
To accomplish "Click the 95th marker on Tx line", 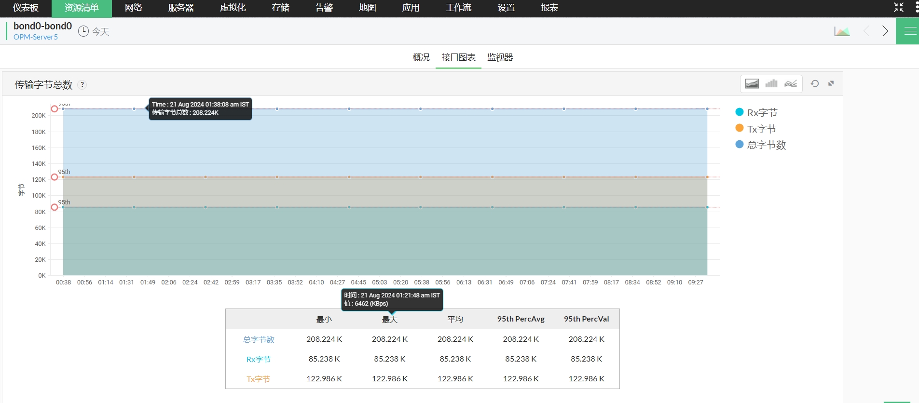I will click(x=55, y=177).
